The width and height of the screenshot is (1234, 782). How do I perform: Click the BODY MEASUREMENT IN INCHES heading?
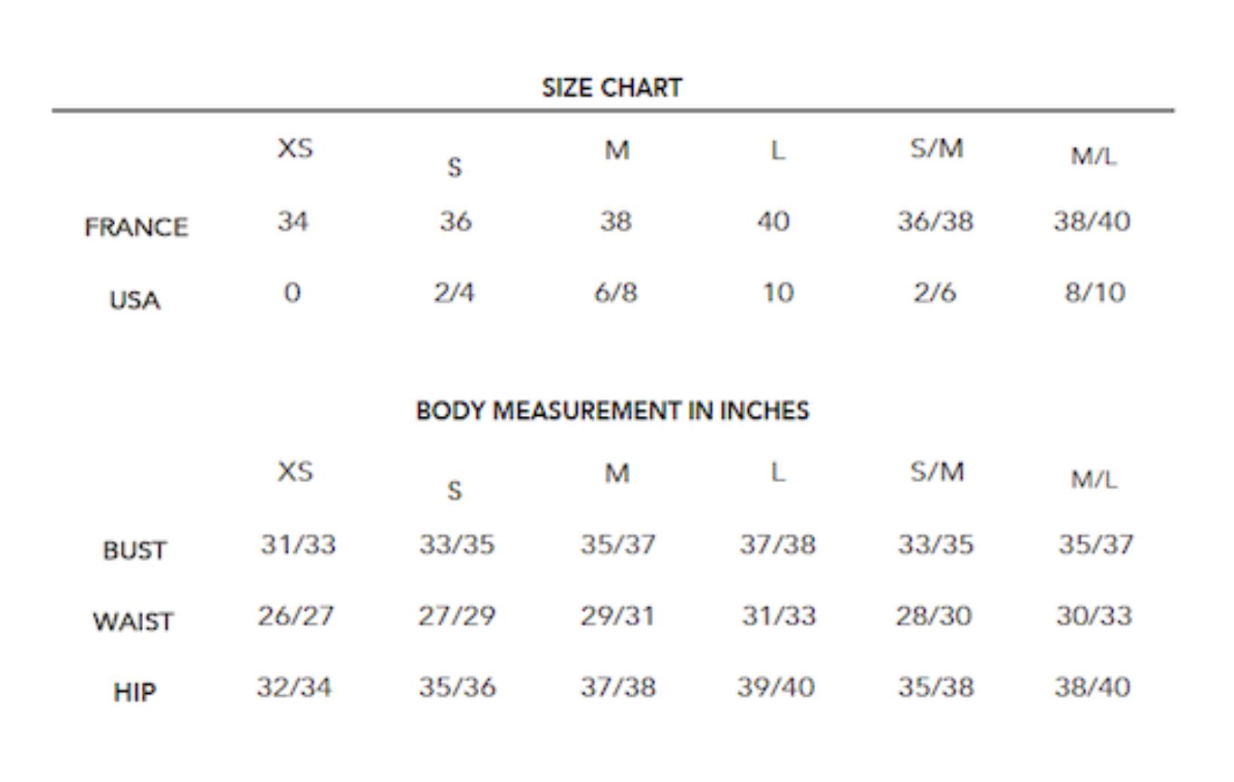[x=612, y=411]
